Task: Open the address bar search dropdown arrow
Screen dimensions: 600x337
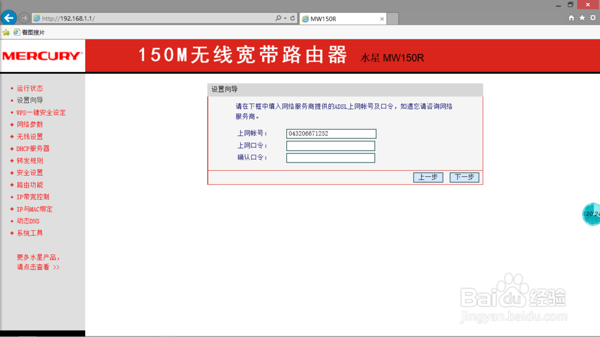Action: (285, 19)
